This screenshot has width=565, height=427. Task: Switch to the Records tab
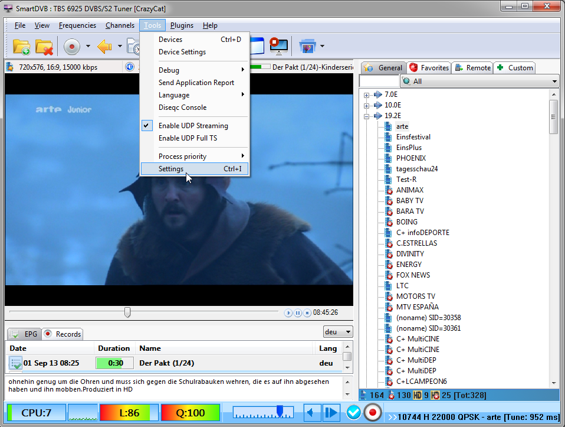click(x=63, y=334)
